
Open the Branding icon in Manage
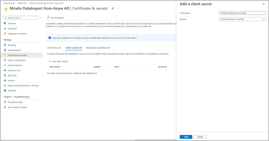coord(5,45)
